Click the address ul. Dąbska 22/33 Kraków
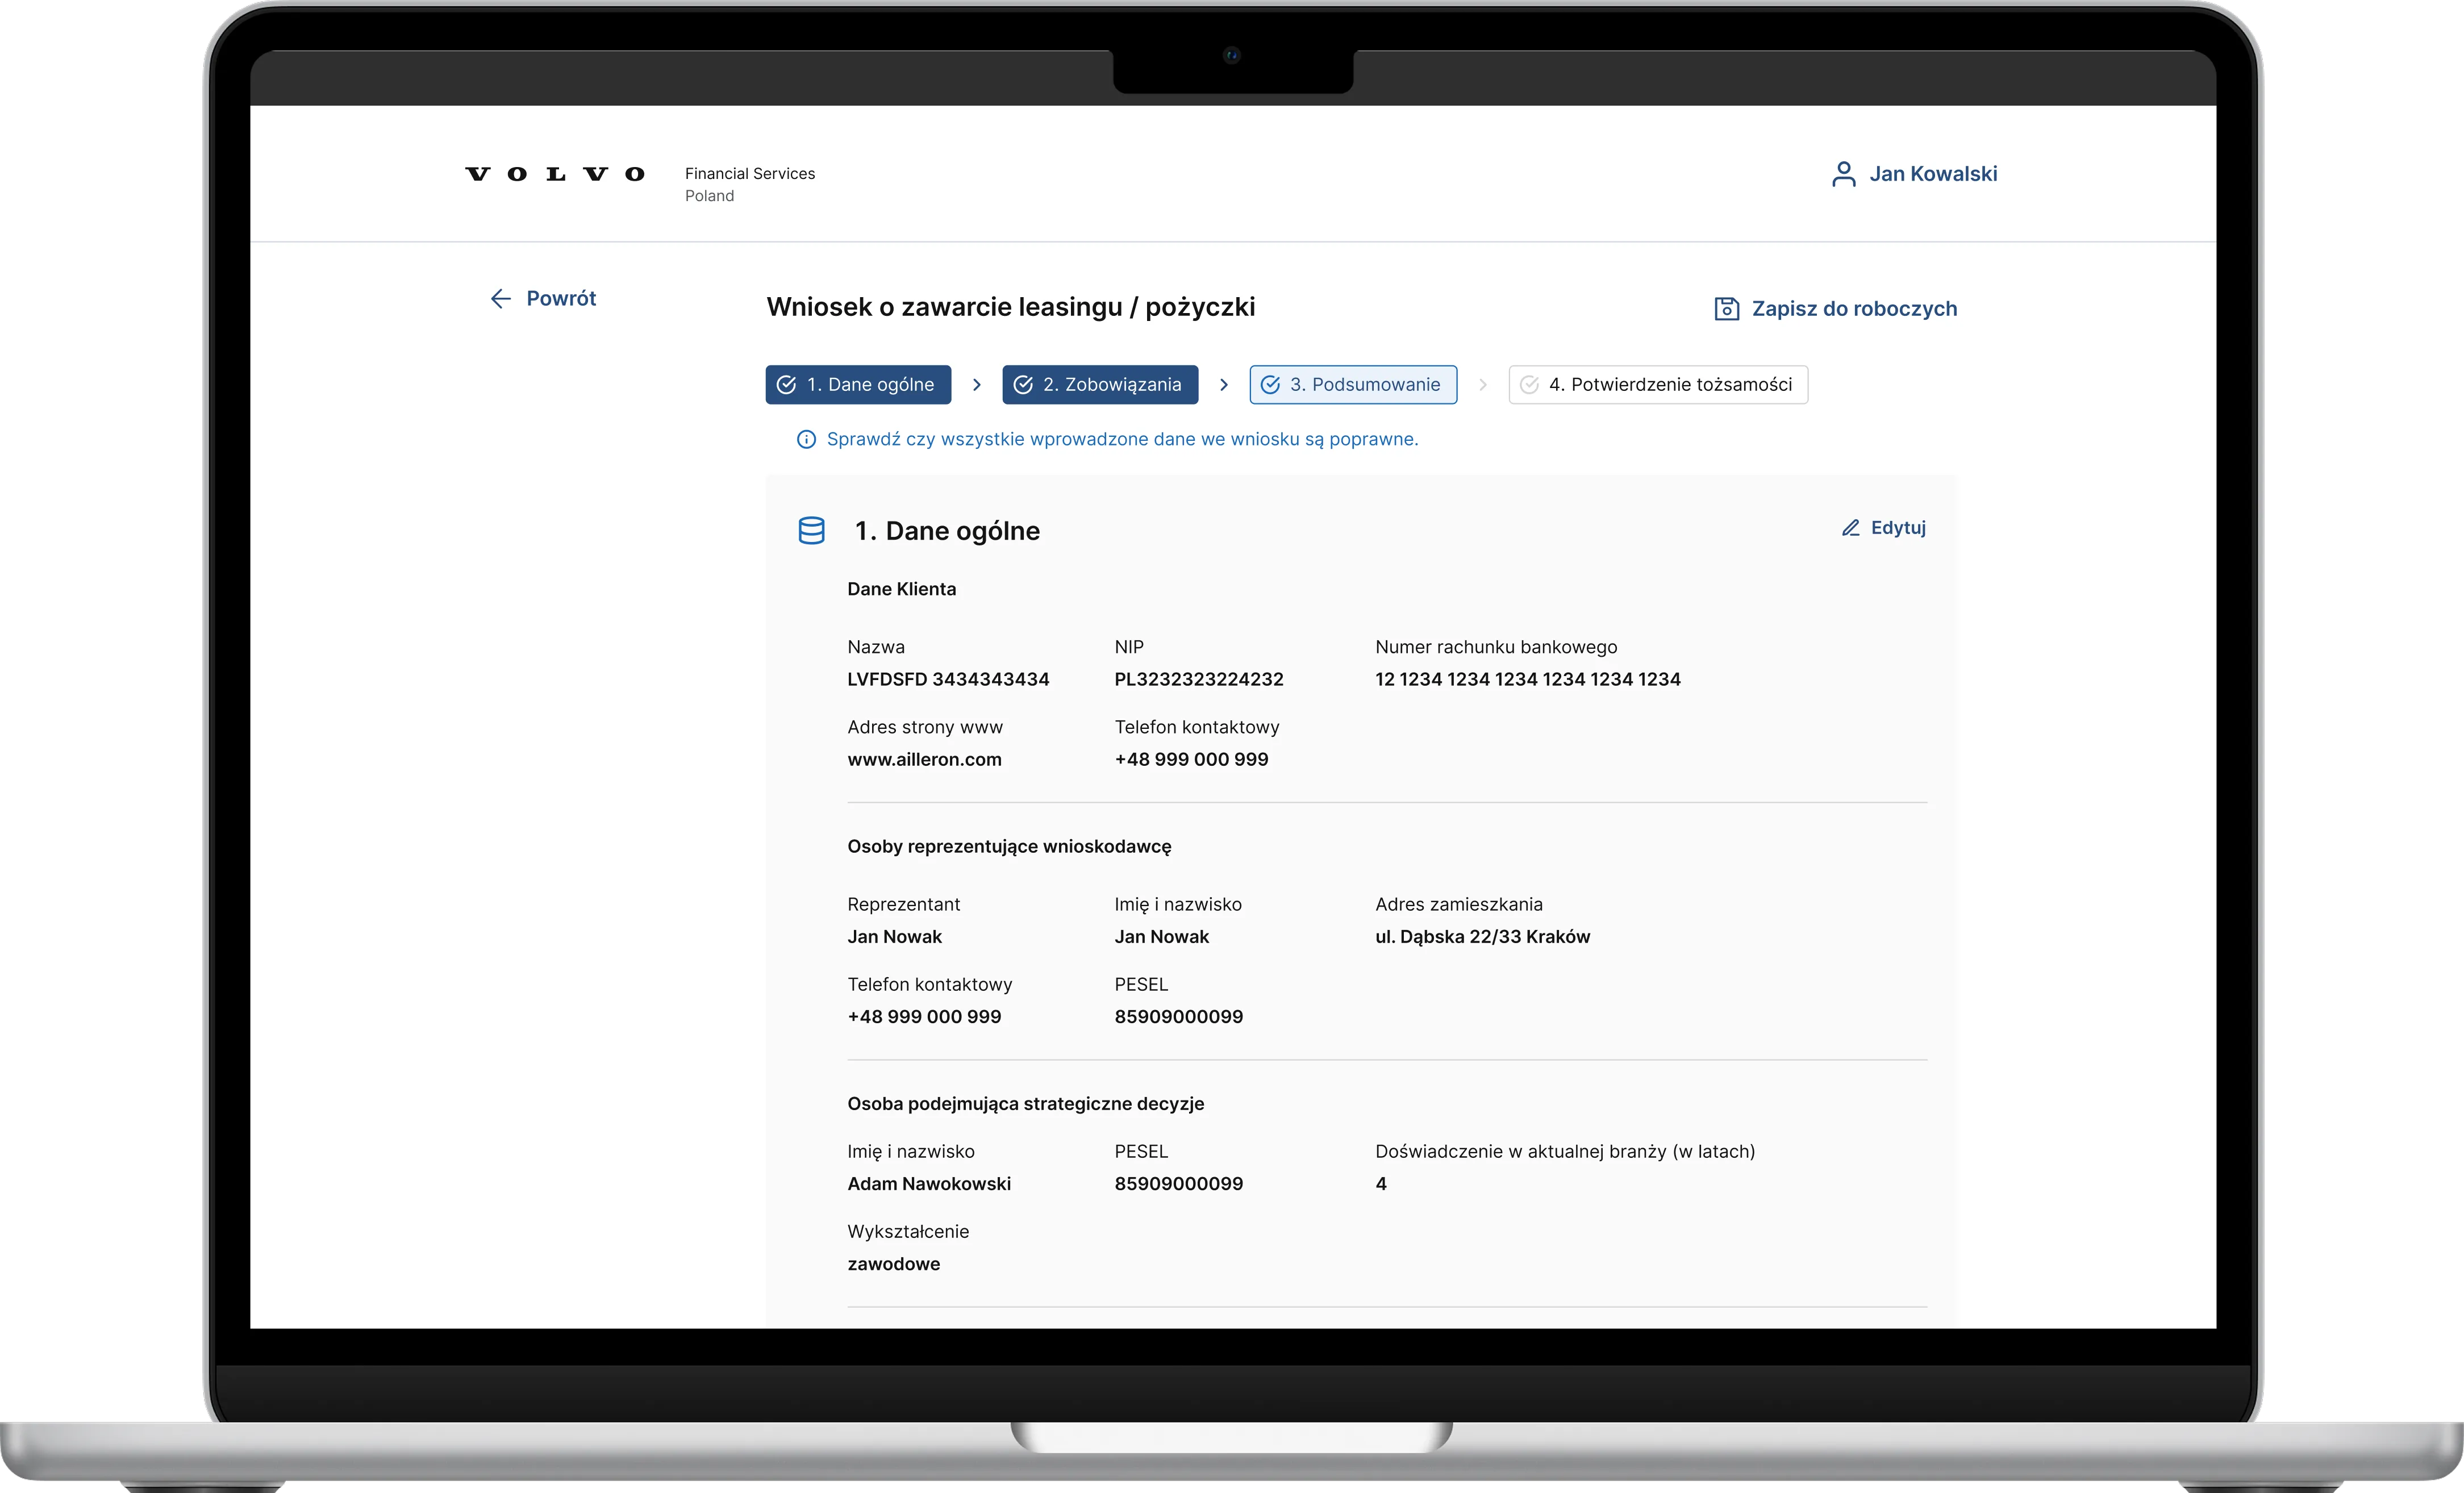This screenshot has width=2464, height=1493. tap(1483, 937)
